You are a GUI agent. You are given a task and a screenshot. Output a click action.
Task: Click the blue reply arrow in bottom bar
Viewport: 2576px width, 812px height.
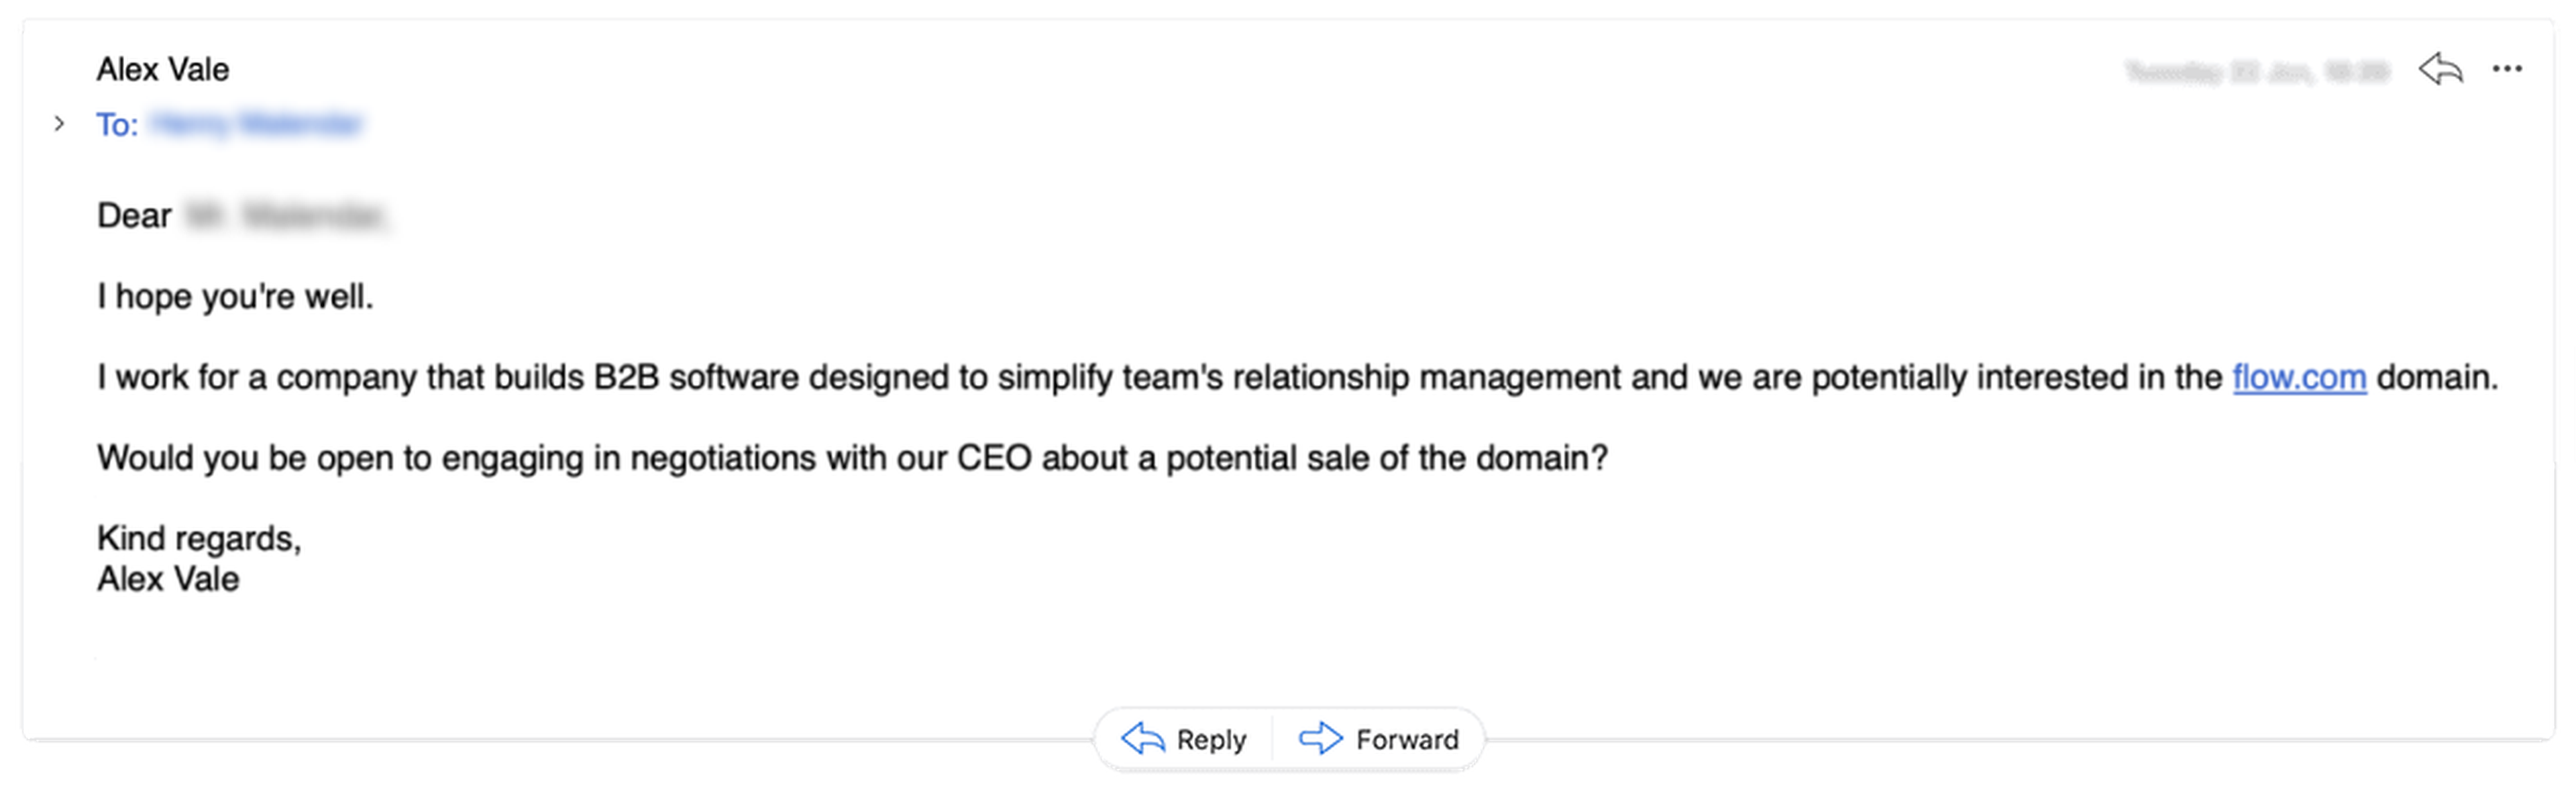(1143, 739)
